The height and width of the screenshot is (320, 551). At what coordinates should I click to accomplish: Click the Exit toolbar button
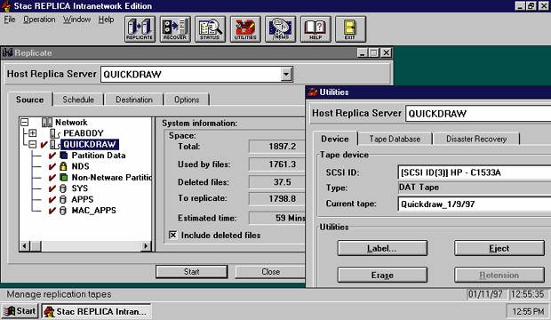[x=350, y=29]
